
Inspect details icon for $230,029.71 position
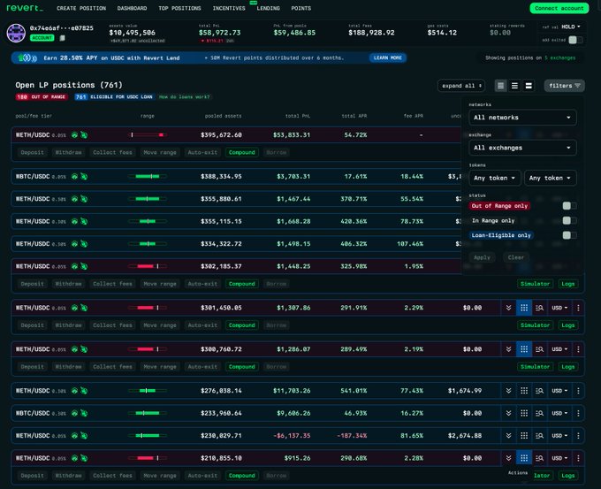(539, 436)
